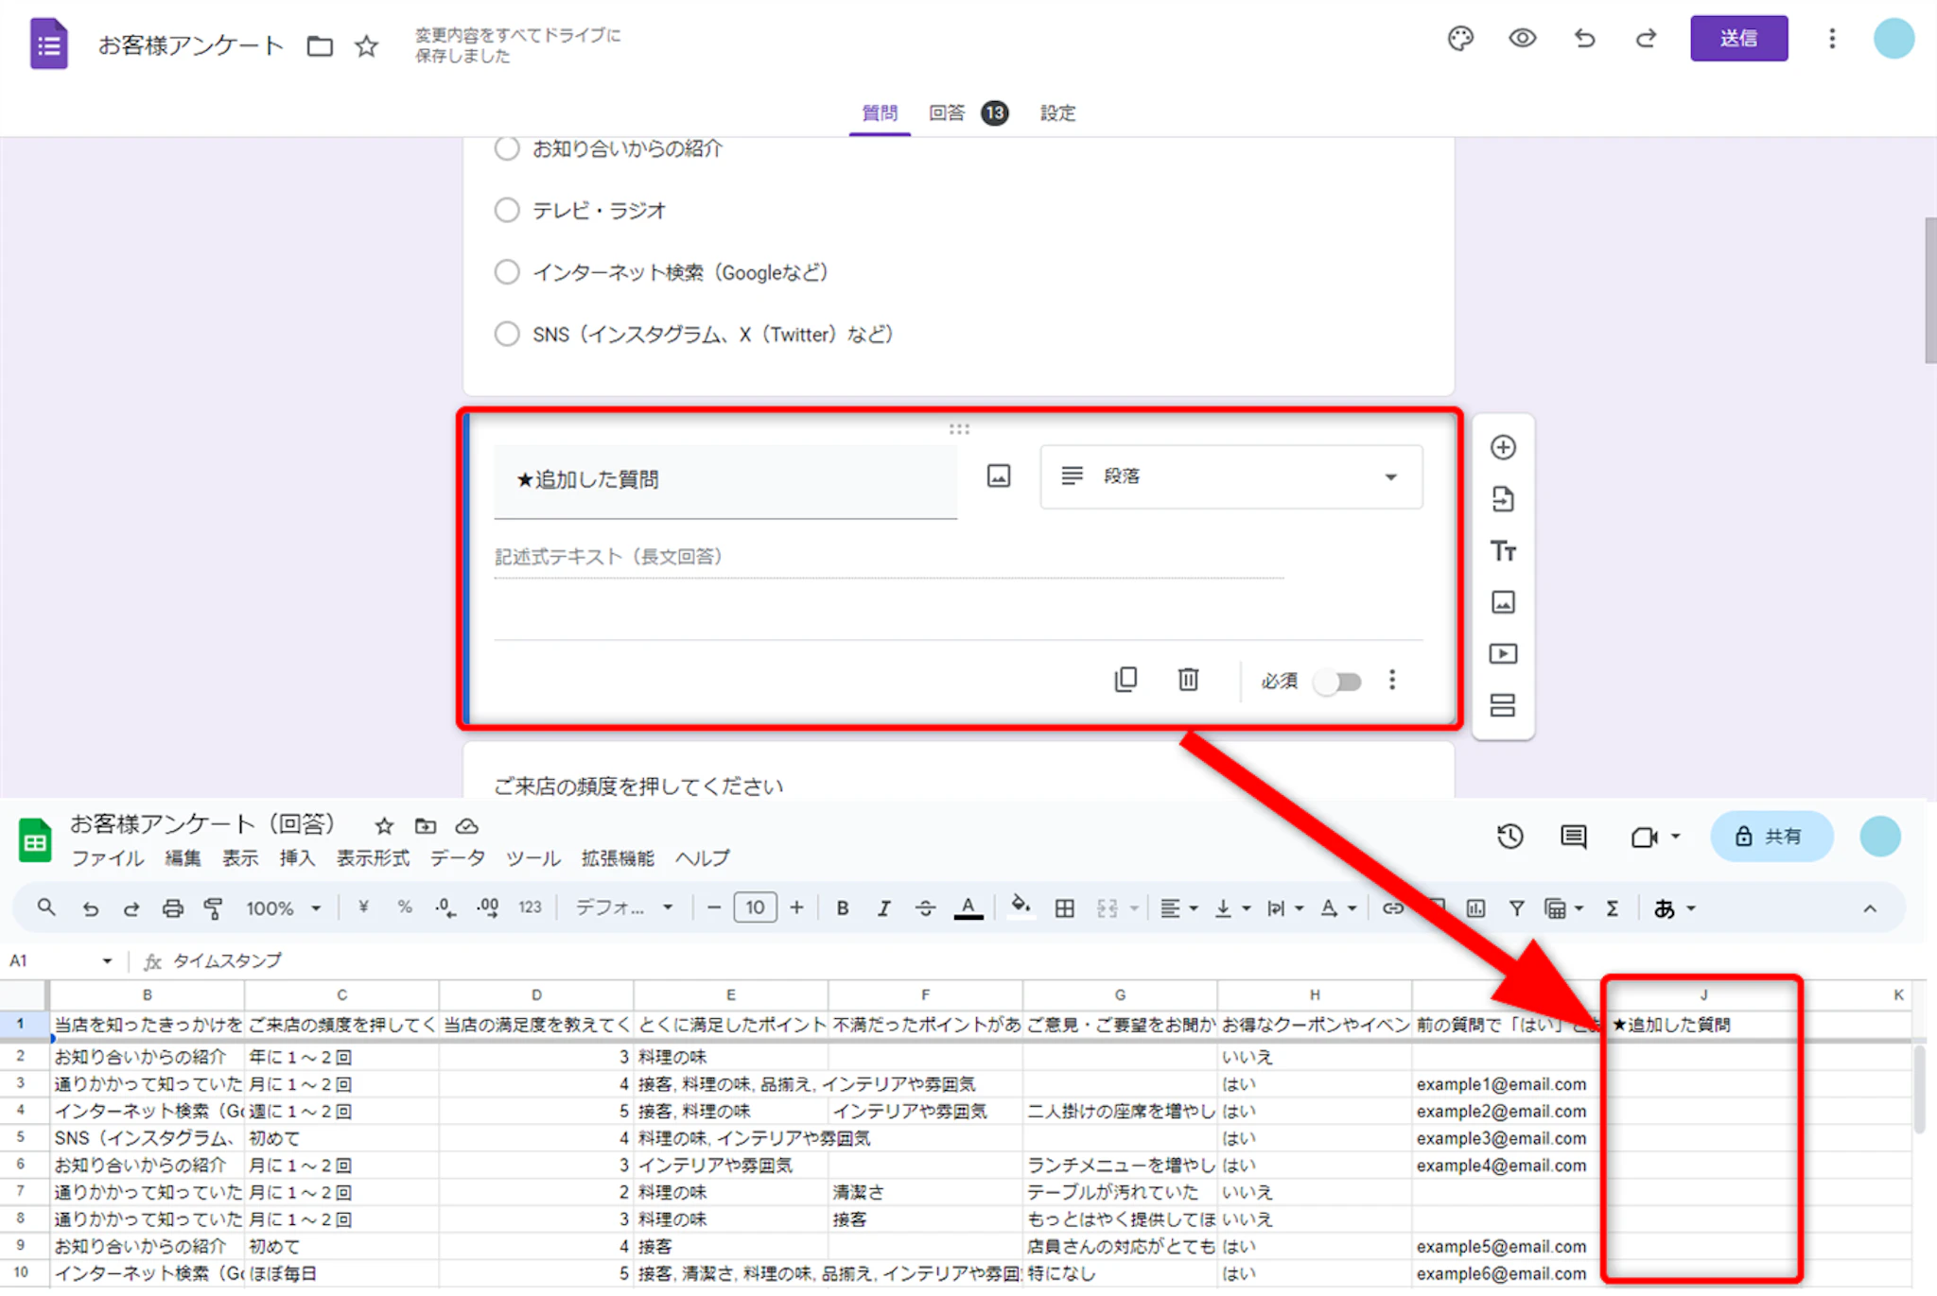The image size is (1937, 1296).
Task: Open the font デフォ... dropdown
Action: click(624, 908)
